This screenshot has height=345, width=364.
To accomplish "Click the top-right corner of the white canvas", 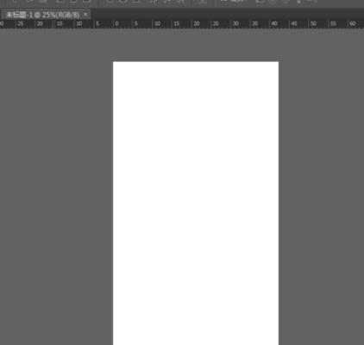I will click(278, 62).
